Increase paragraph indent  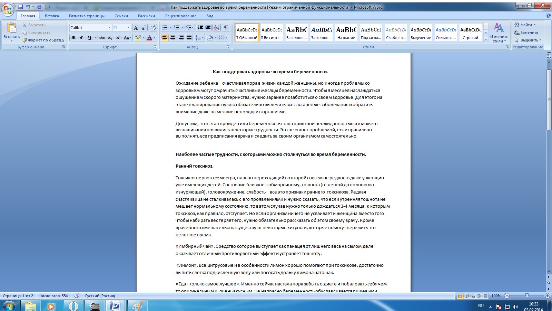[208, 28]
